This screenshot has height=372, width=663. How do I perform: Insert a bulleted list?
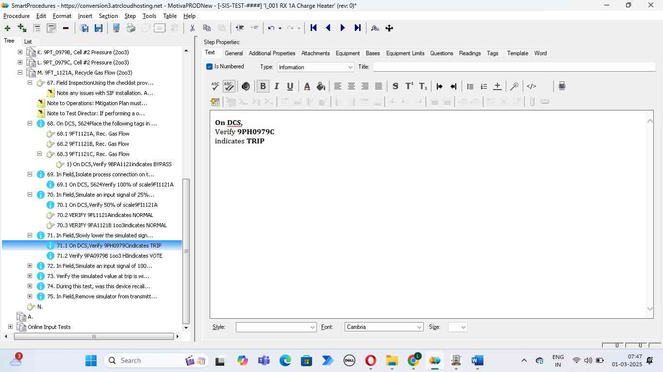470,86
